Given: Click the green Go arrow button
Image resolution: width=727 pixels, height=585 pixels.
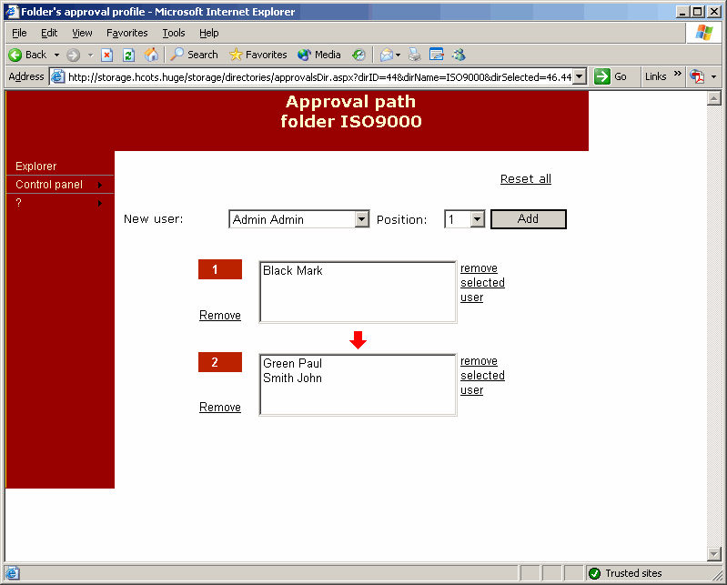Looking at the screenshot, I should pos(601,76).
